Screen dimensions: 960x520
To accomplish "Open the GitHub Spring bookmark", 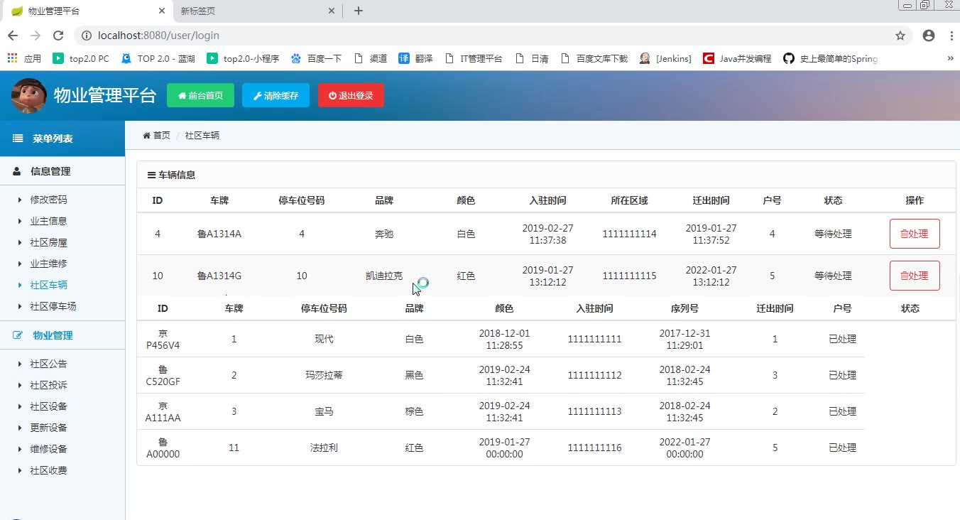I will tap(830, 59).
